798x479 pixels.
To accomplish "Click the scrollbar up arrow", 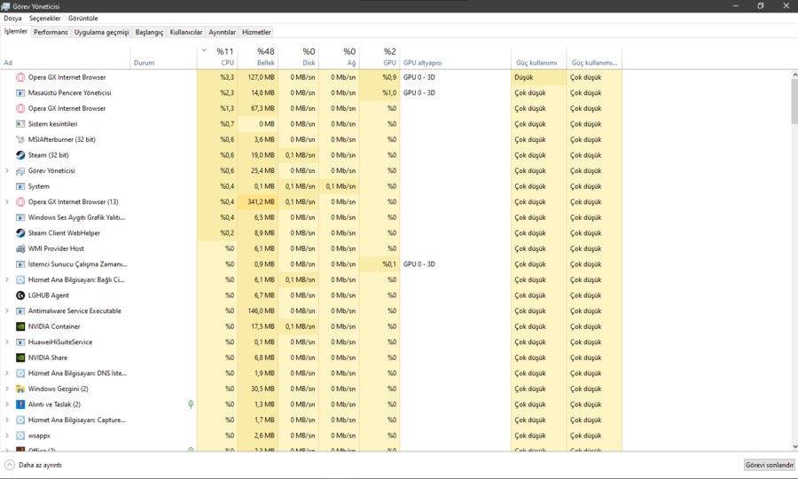I will [x=794, y=75].
